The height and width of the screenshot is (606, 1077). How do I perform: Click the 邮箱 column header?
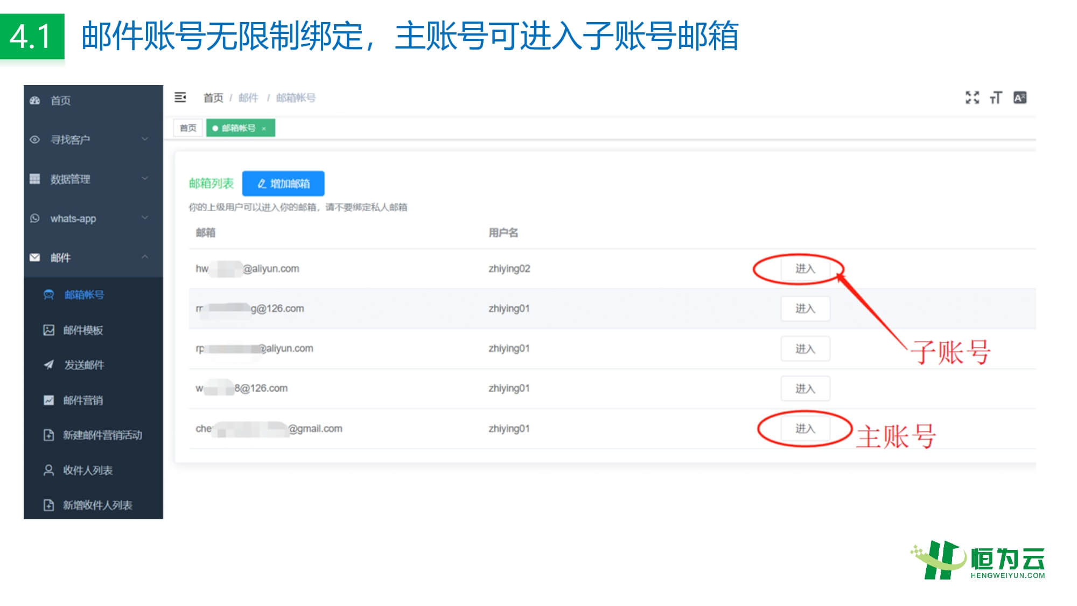pos(206,233)
